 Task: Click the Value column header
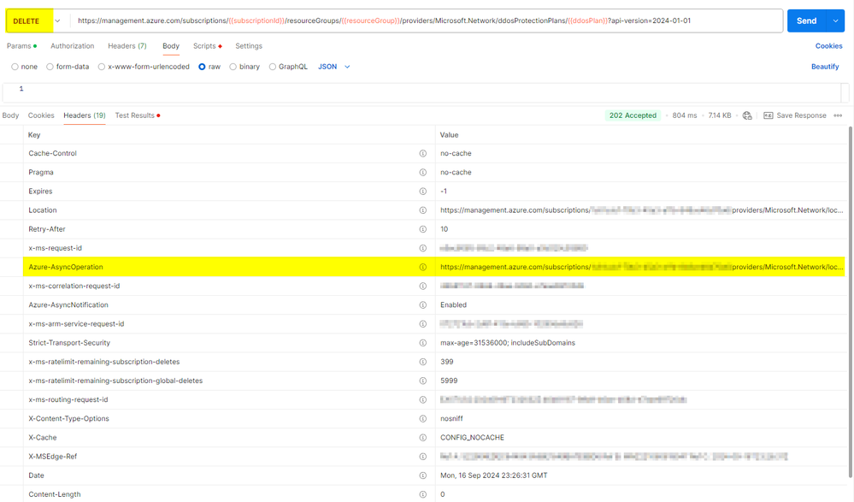coord(450,134)
